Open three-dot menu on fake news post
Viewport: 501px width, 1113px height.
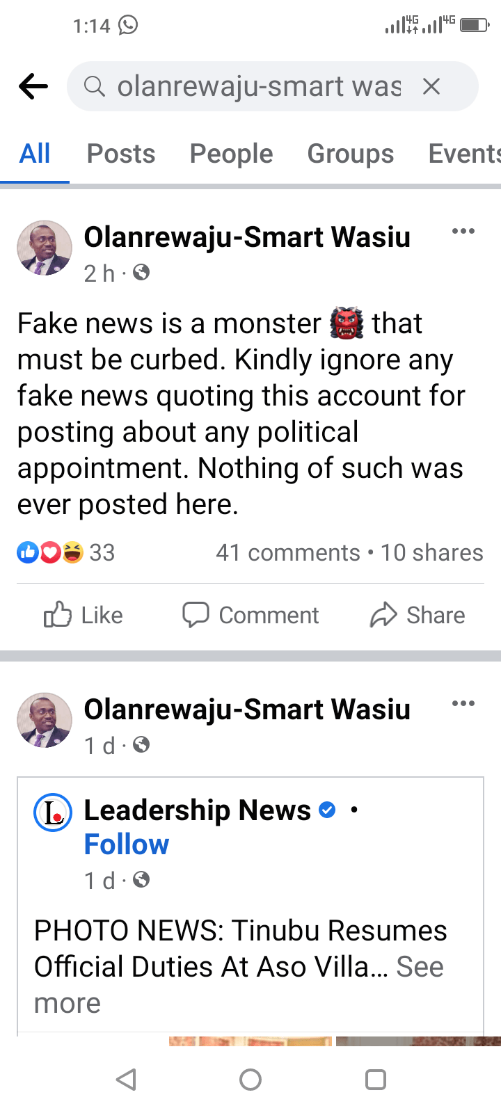(463, 232)
